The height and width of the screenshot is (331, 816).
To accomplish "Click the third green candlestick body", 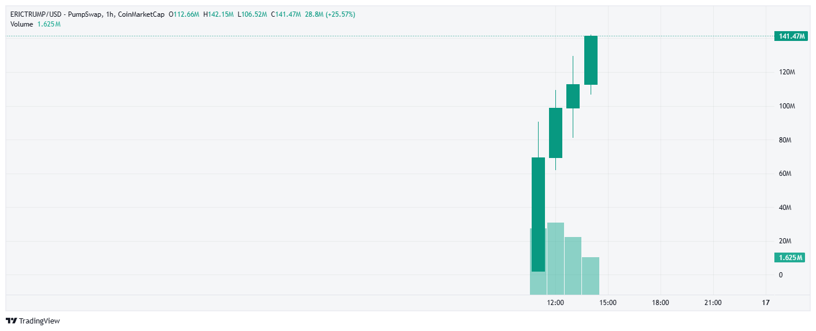I will click(573, 96).
